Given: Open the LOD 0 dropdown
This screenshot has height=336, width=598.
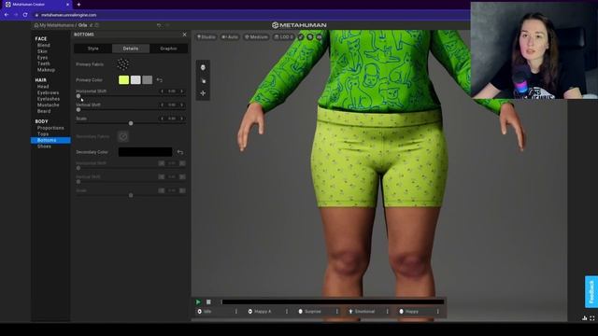Looking at the screenshot, I should (x=284, y=37).
